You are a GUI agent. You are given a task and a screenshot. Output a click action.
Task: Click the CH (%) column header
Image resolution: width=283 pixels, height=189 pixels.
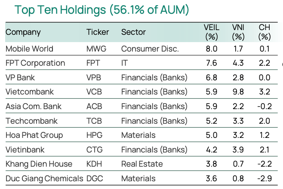pos(265,32)
